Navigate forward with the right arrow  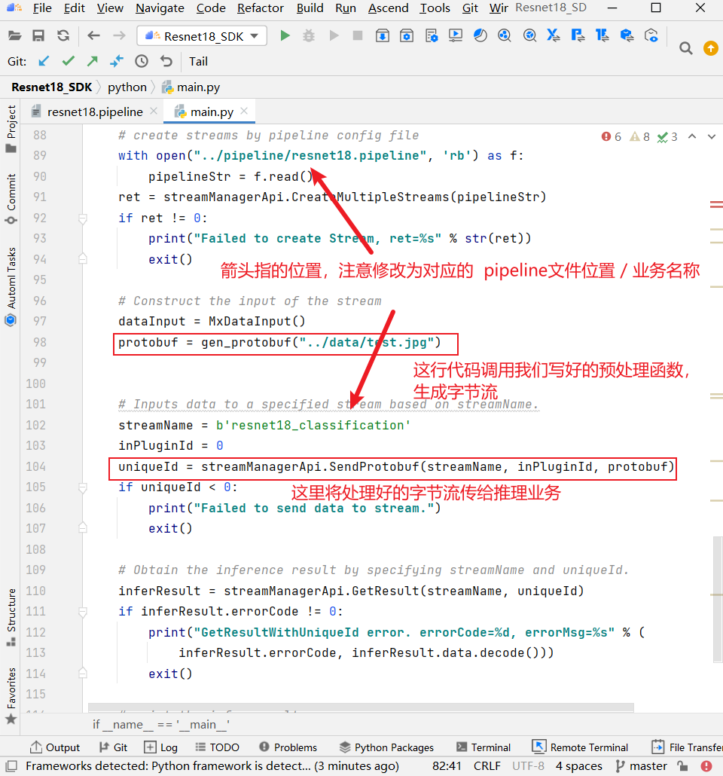(x=119, y=35)
